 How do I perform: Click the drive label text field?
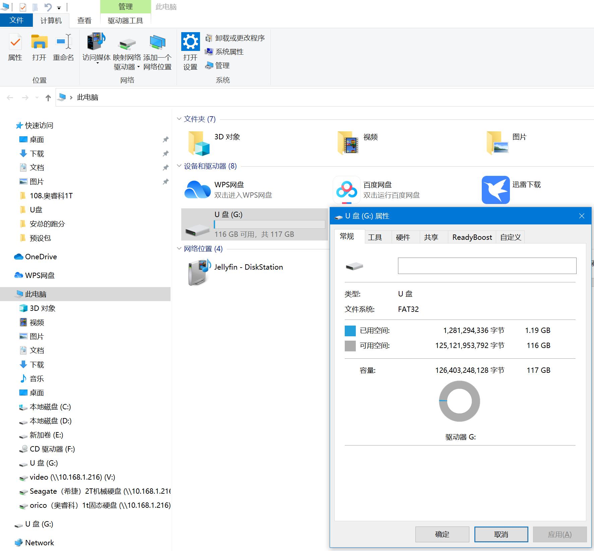(x=487, y=266)
